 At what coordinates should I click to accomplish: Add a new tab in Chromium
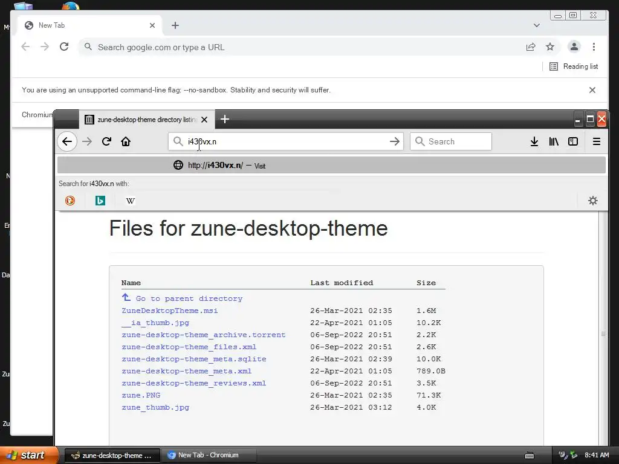[175, 25]
